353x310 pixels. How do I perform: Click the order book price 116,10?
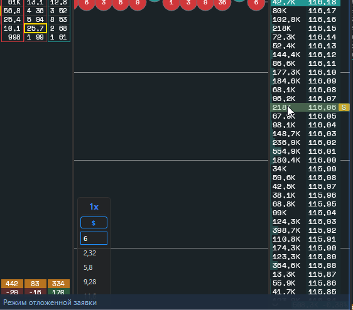322,72
